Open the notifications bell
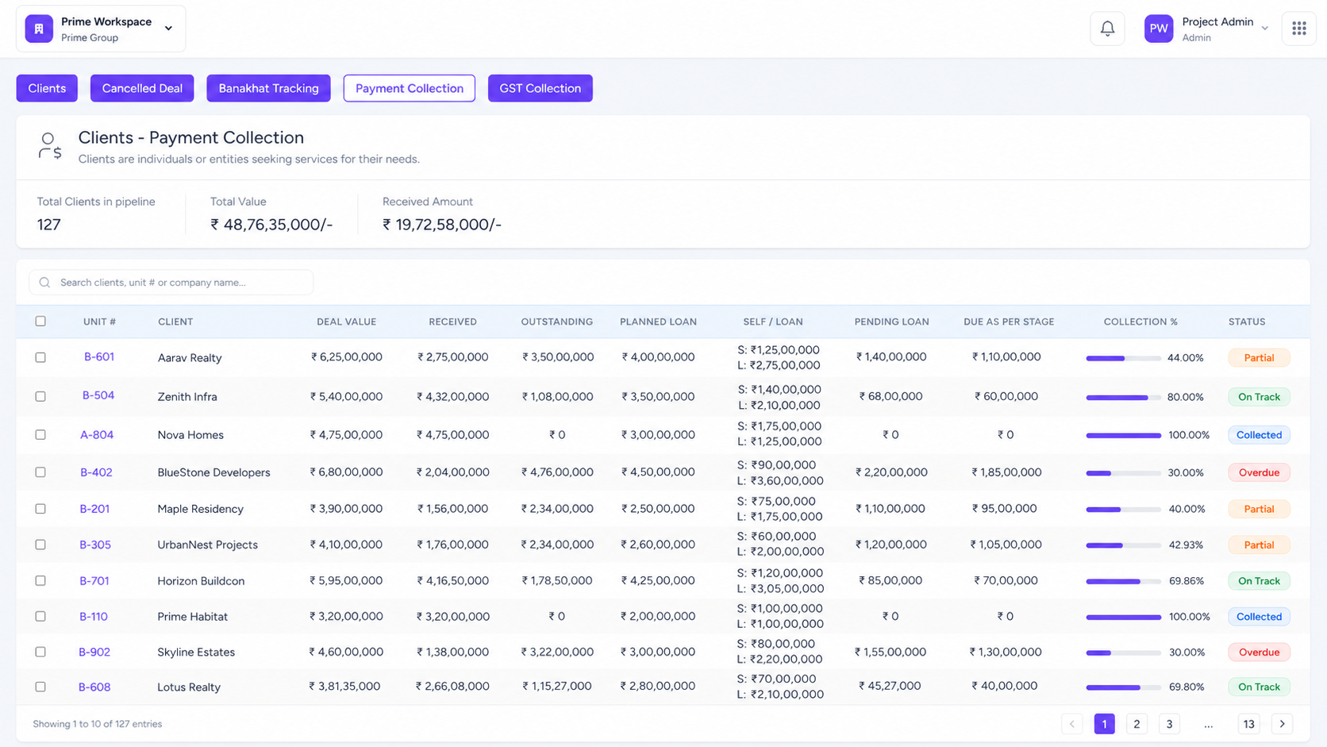This screenshot has height=747, width=1327. (x=1107, y=29)
